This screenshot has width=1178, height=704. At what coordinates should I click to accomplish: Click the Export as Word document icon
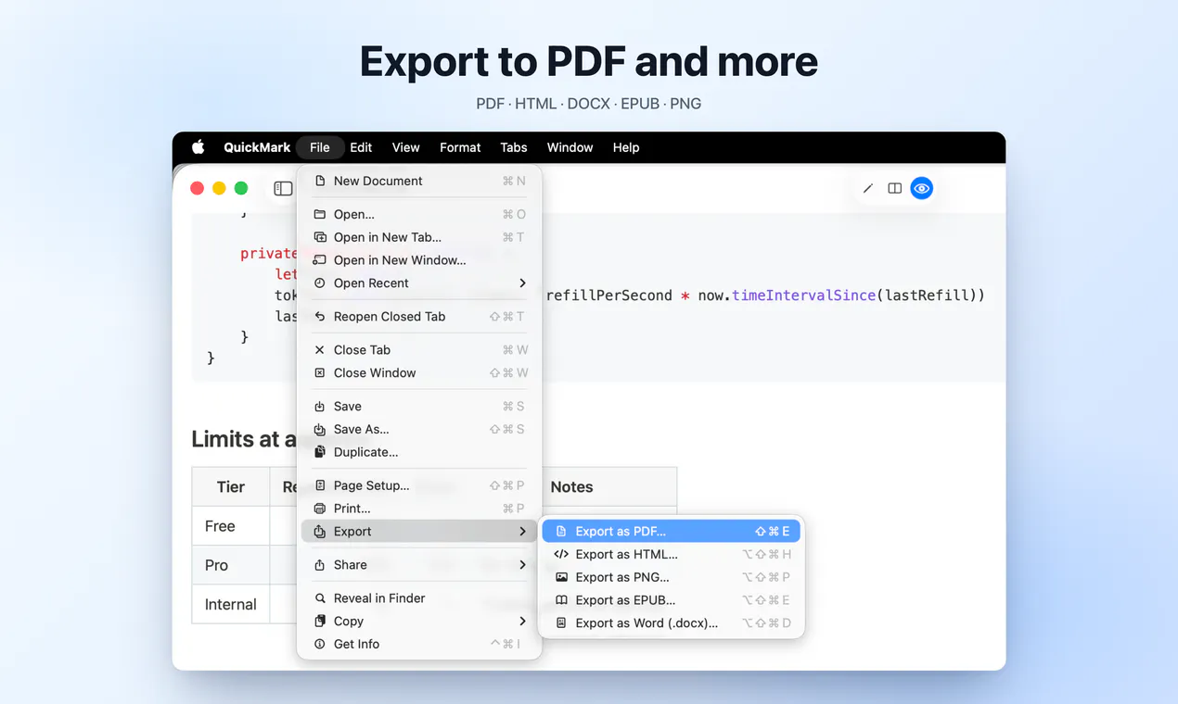(561, 623)
